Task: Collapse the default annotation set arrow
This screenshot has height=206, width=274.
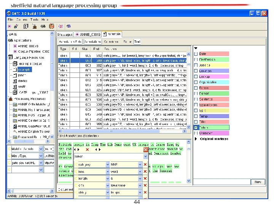Action: click(x=196, y=48)
